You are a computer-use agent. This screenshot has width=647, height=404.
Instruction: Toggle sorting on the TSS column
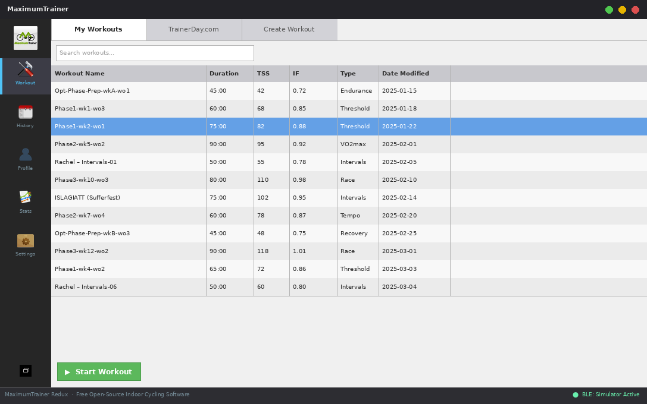click(x=264, y=73)
